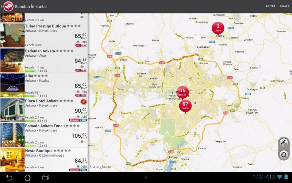Open the 67 Oteller map cluster
The width and height of the screenshot is (292, 183).
click(x=185, y=107)
